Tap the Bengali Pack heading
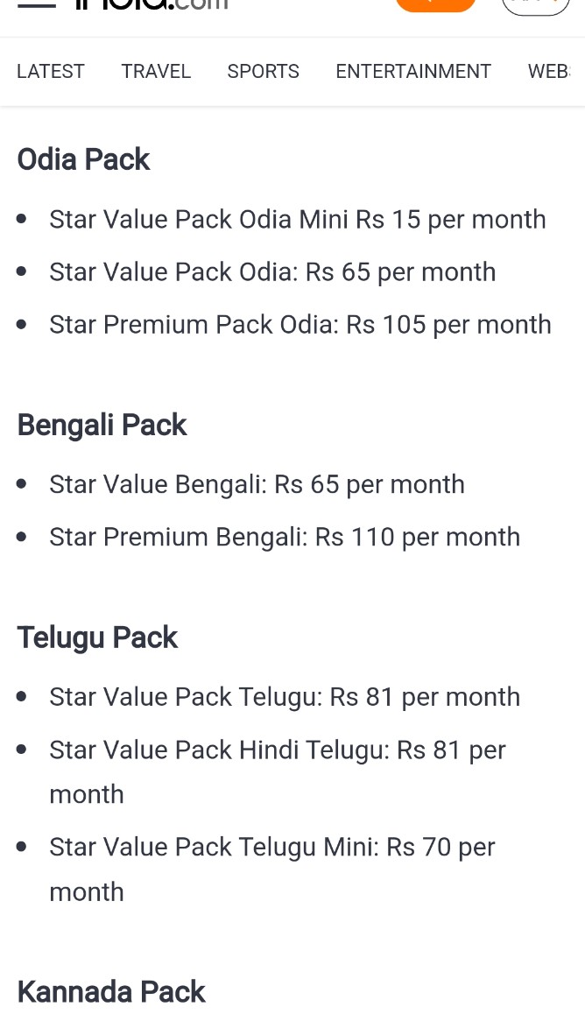The width and height of the screenshot is (585, 1035). pos(102,425)
